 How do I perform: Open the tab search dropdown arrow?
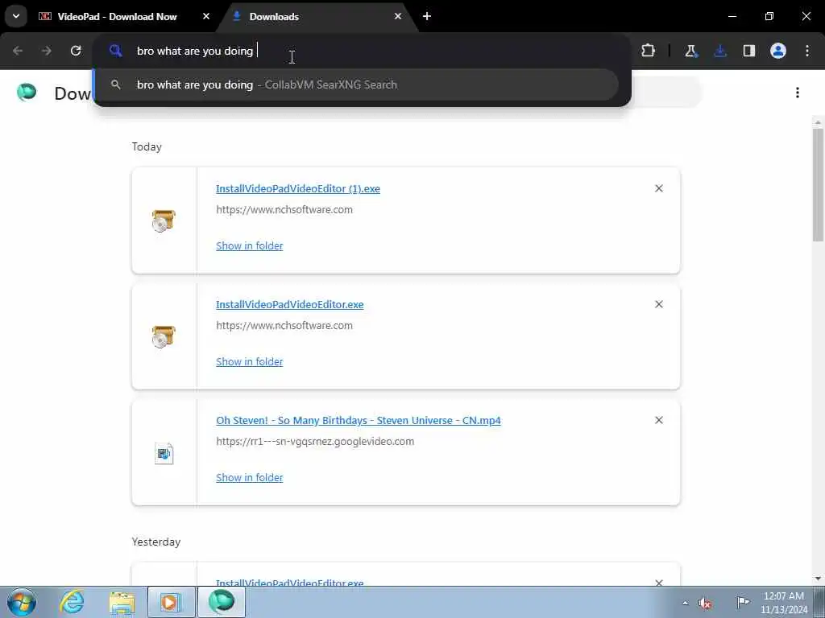[16, 16]
